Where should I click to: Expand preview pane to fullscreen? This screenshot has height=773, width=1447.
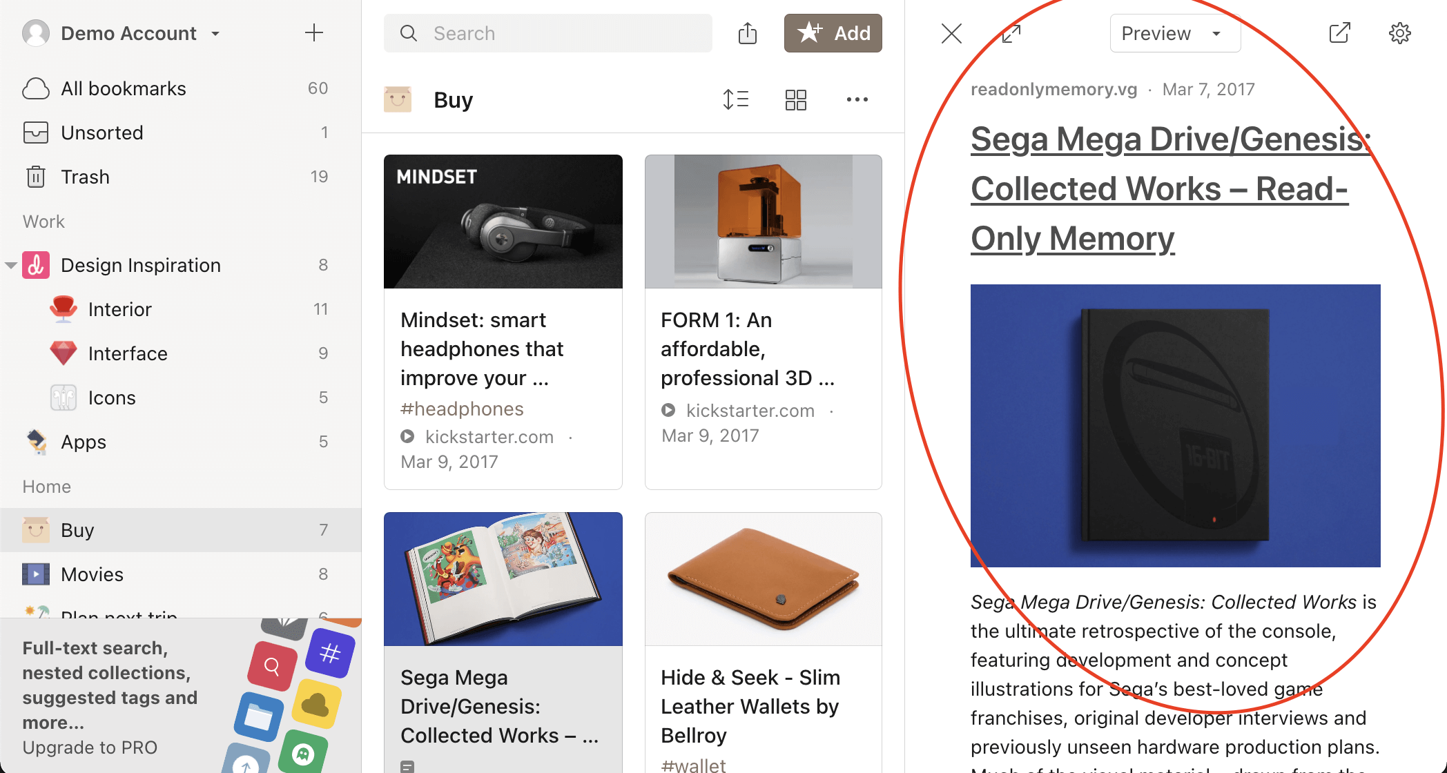(x=1011, y=33)
